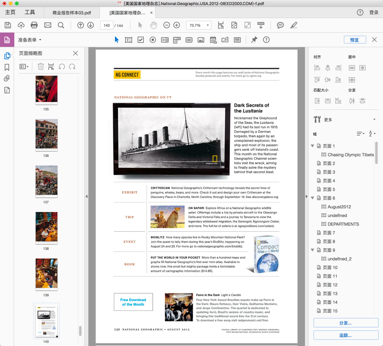Align fields left icon

(x=317, y=68)
